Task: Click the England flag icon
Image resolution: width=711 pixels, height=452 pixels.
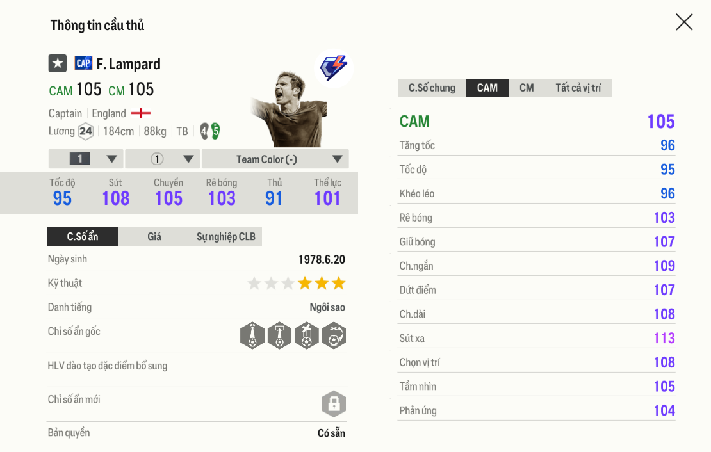Action: tap(141, 113)
